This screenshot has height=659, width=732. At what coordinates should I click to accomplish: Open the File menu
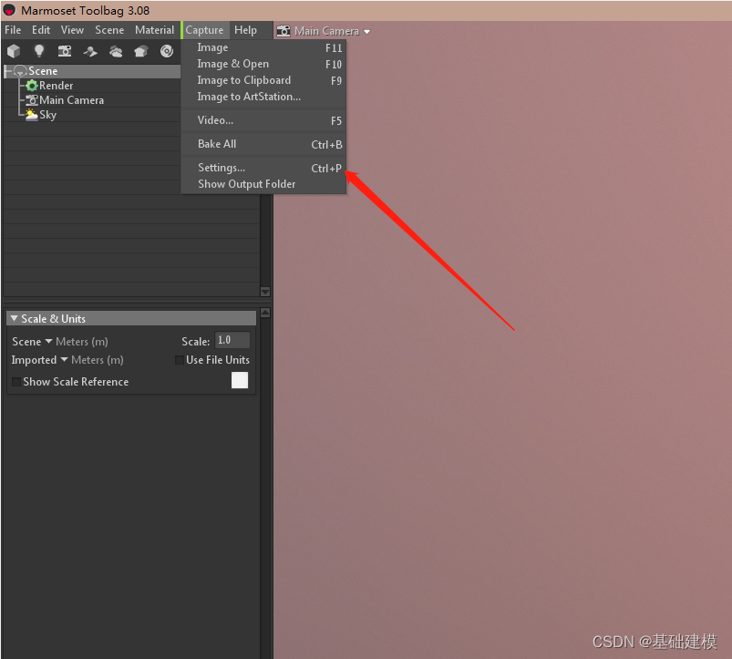coord(13,30)
